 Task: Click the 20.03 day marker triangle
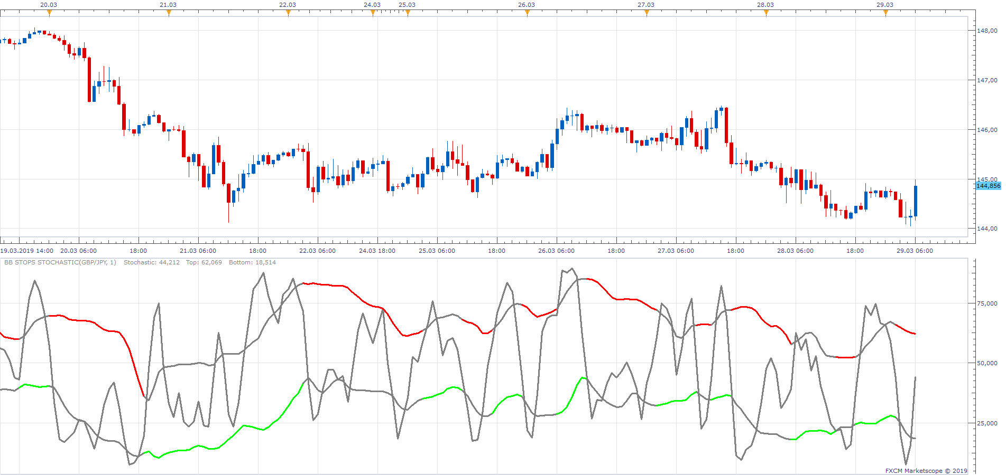pyautogui.click(x=49, y=13)
